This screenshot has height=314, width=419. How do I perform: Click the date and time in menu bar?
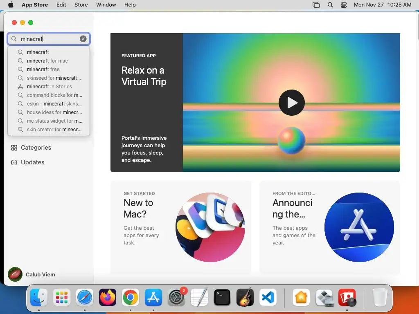[x=383, y=5]
